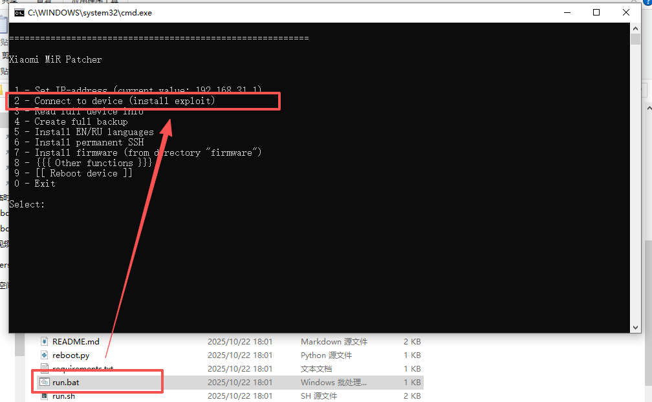Click the README.md file icon
Screen dimensions: 652x402
pyautogui.click(x=44, y=341)
